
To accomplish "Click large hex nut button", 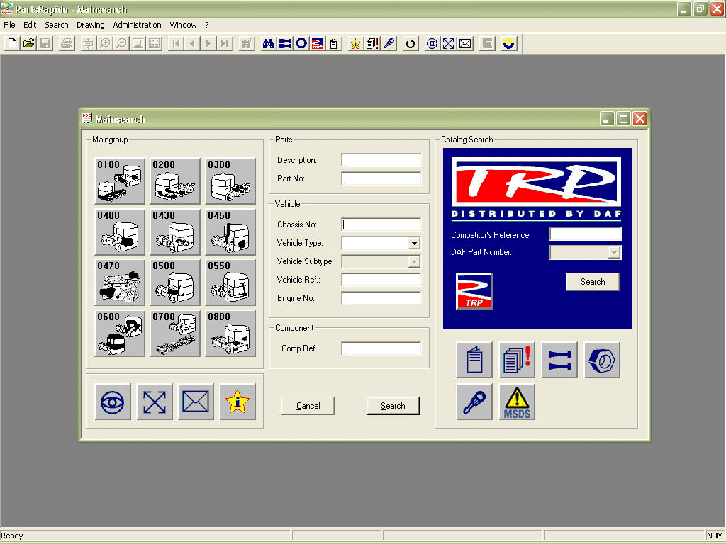I will point(603,360).
